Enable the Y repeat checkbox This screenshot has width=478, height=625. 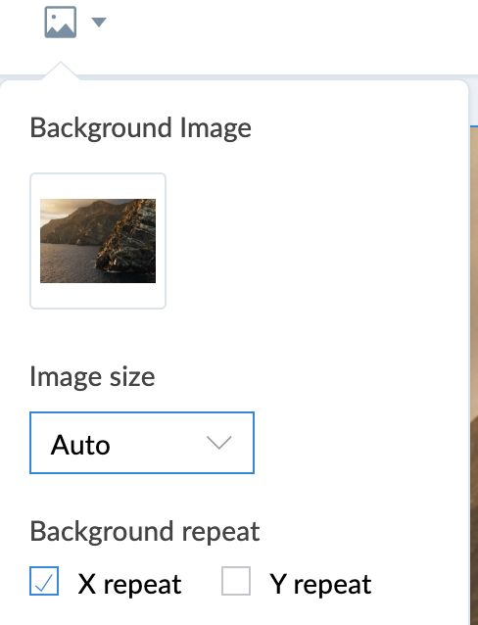[236, 581]
